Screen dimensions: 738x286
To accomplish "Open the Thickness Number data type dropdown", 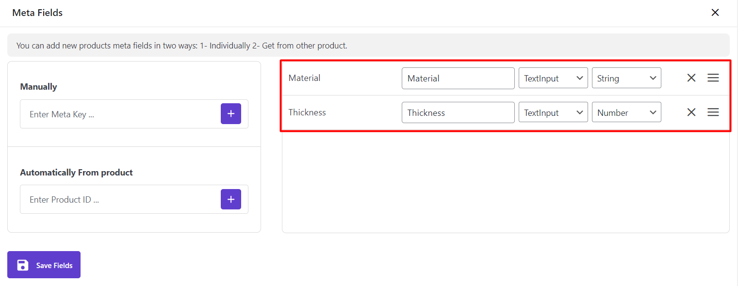I will [626, 112].
